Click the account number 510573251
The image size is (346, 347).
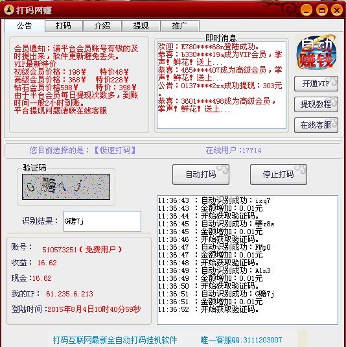[60, 250]
